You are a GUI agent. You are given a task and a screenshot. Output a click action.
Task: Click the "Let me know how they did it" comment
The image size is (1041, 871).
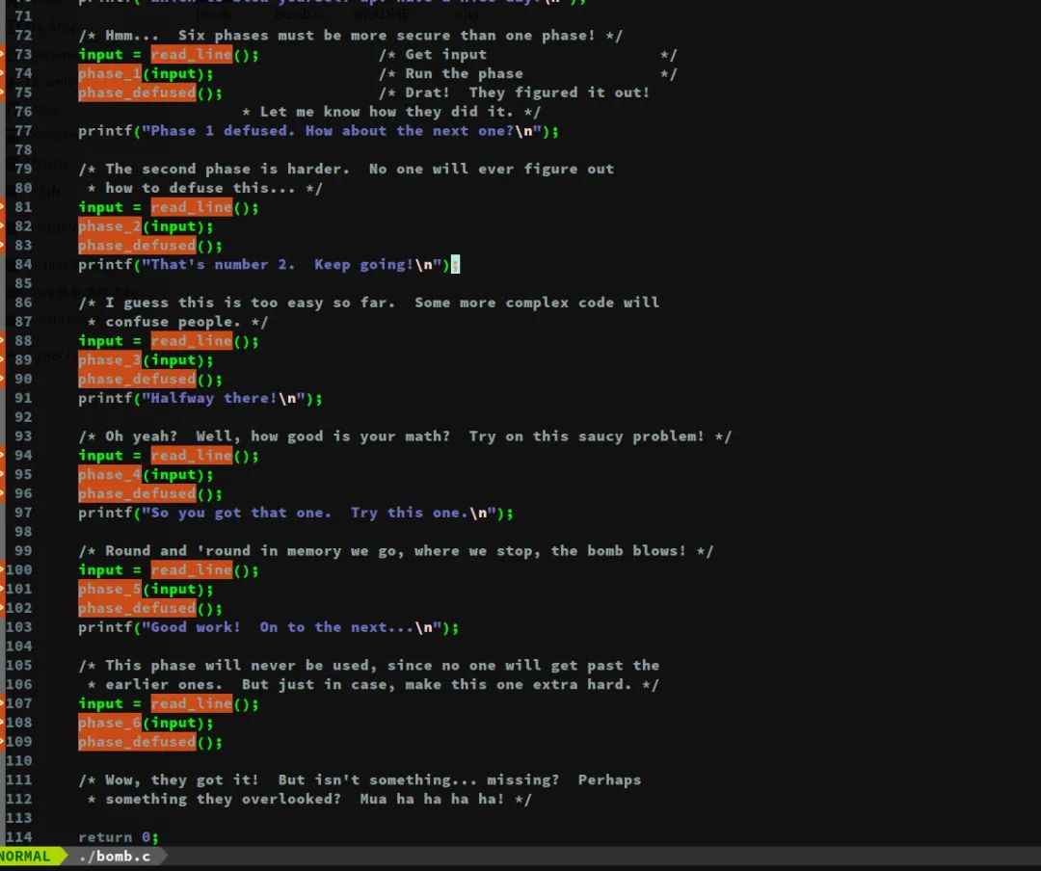tap(391, 112)
